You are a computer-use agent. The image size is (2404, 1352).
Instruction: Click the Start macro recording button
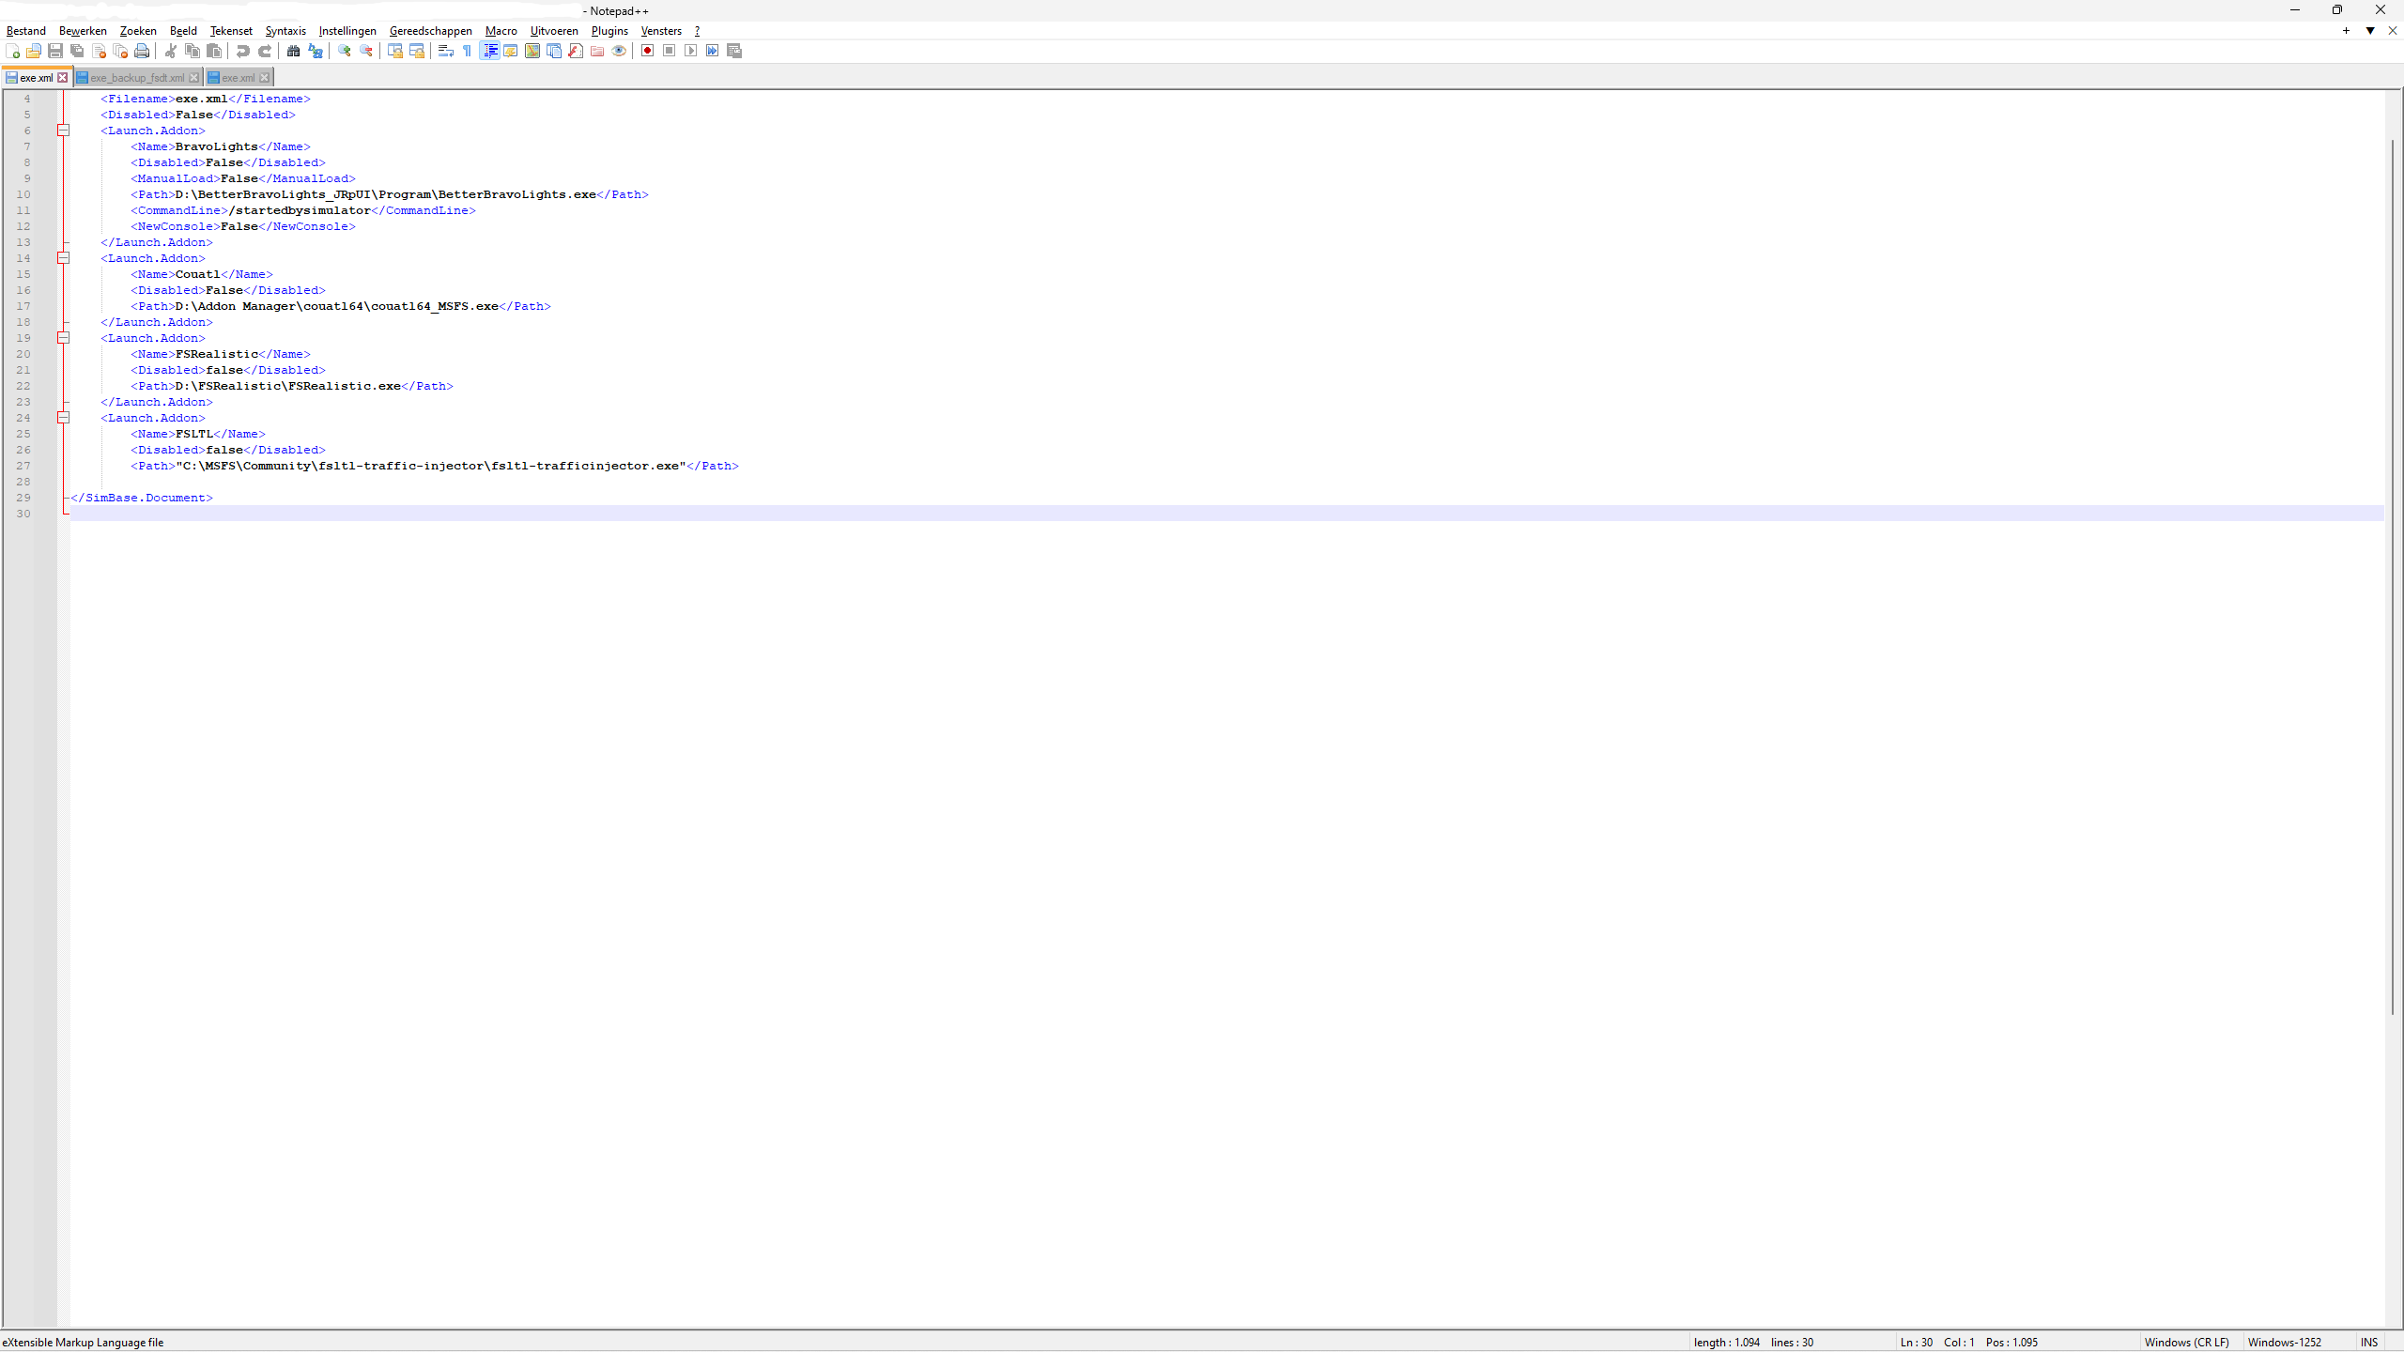[x=647, y=51]
